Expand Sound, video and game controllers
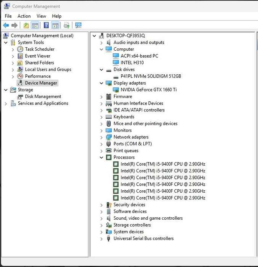This screenshot has height=267, width=258. coord(101,219)
